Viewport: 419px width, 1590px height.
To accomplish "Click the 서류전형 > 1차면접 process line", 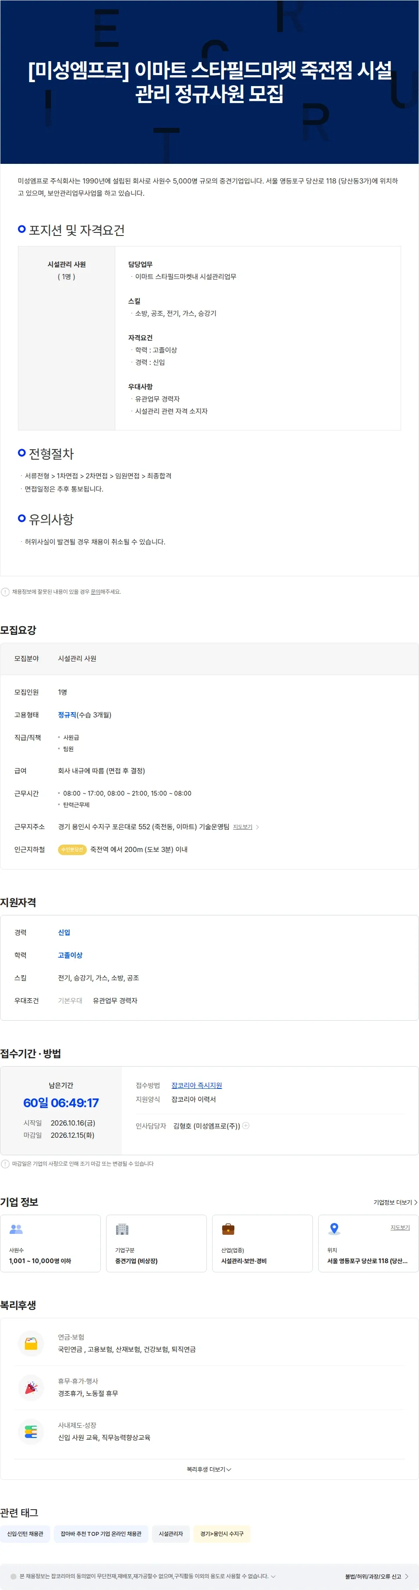I will pos(98,476).
